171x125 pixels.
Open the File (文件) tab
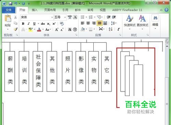9,10
